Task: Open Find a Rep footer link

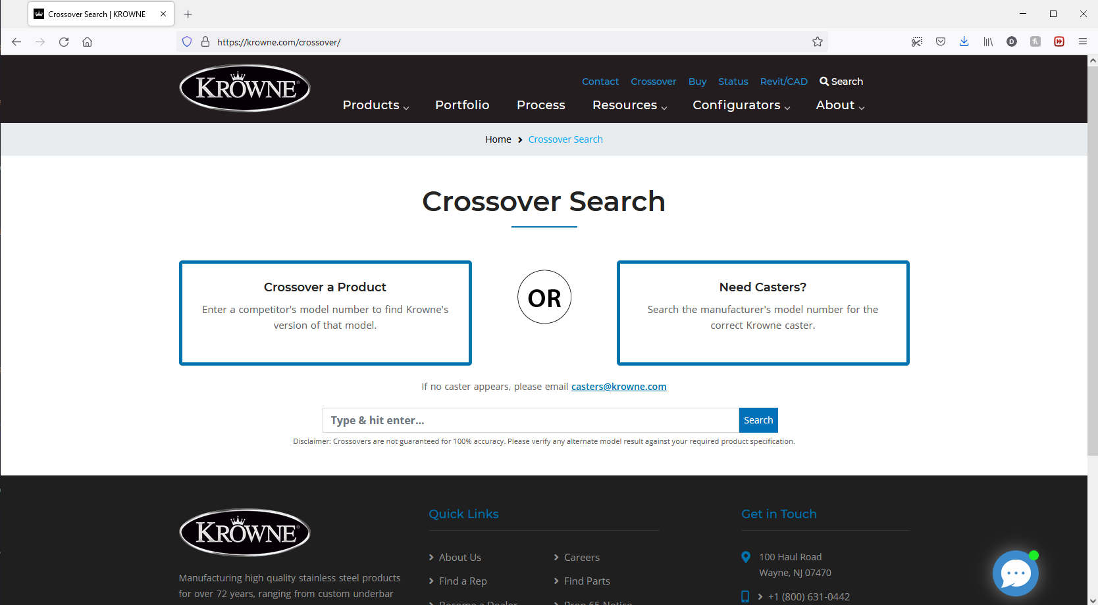Action: pos(463,581)
